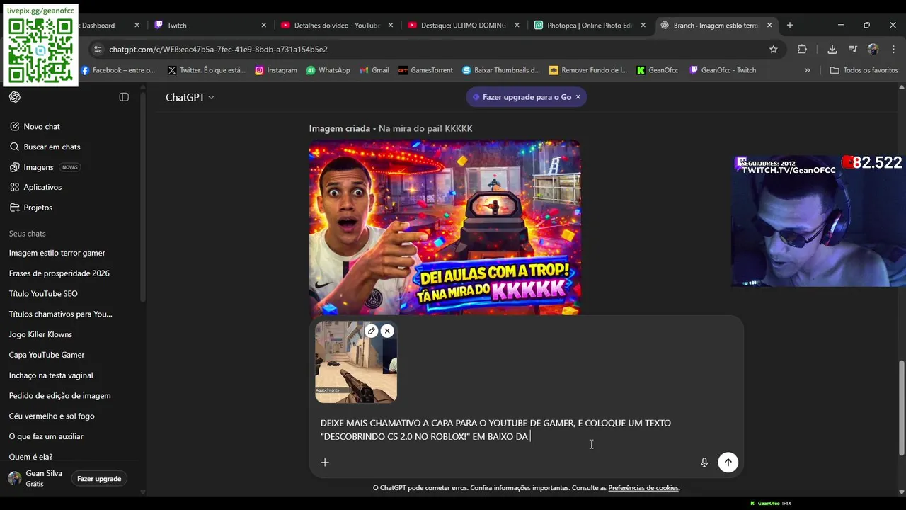Open Projetos in the sidebar
Viewport: 906px width, 510px height.
tap(38, 208)
